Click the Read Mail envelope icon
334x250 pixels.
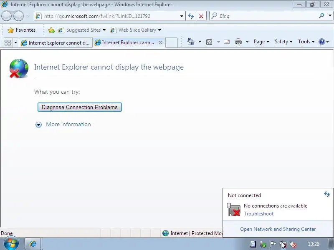[x=227, y=42]
